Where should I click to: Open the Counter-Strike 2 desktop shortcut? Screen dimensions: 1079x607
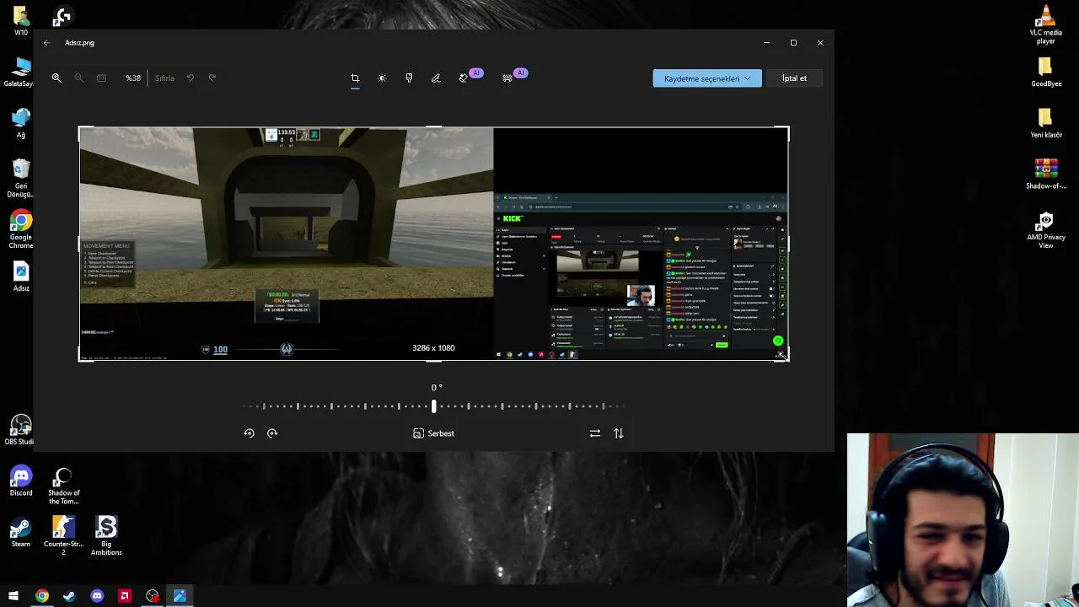click(x=63, y=536)
